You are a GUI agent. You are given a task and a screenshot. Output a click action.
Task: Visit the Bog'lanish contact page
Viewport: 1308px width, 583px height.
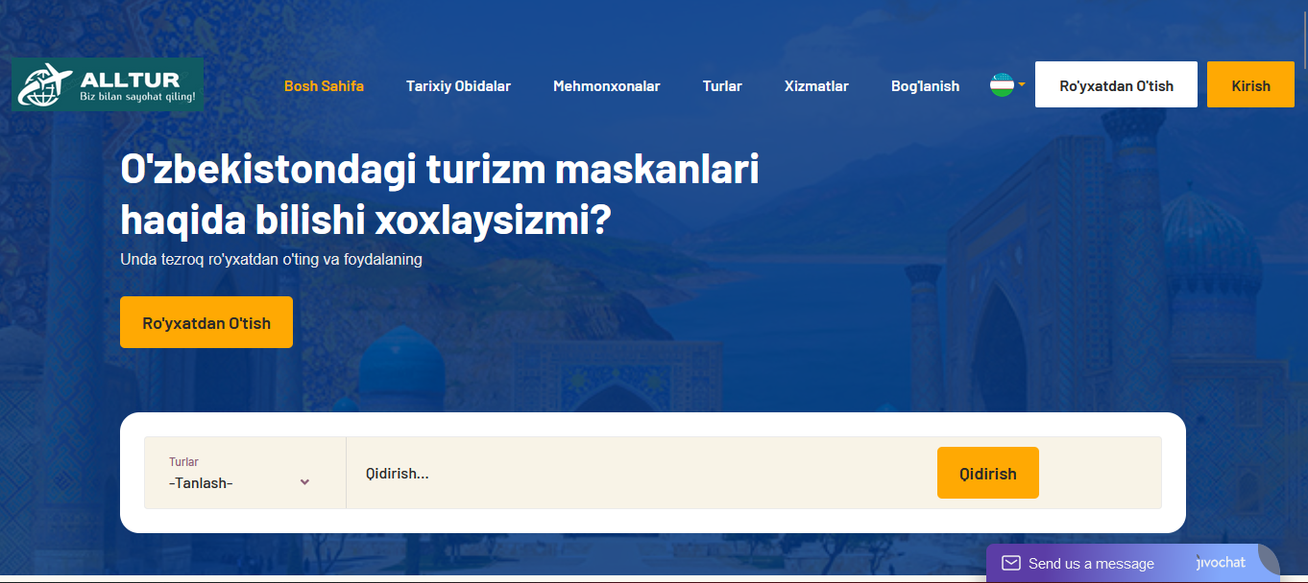[x=925, y=86]
